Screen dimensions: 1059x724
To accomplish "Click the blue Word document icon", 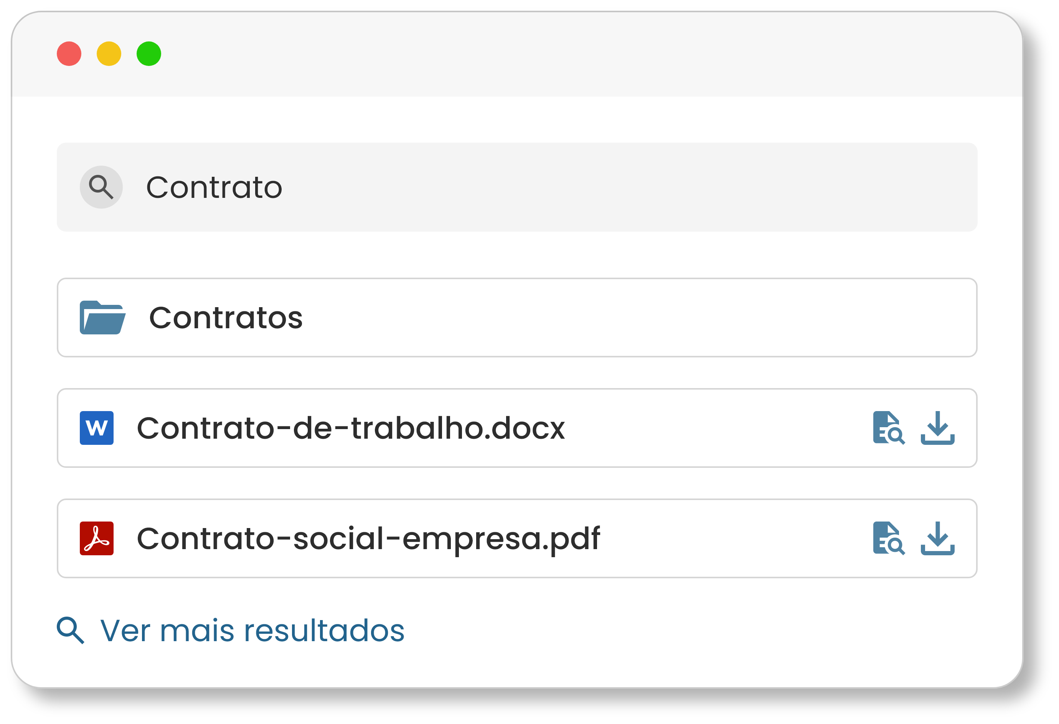I will pyautogui.click(x=97, y=428).
